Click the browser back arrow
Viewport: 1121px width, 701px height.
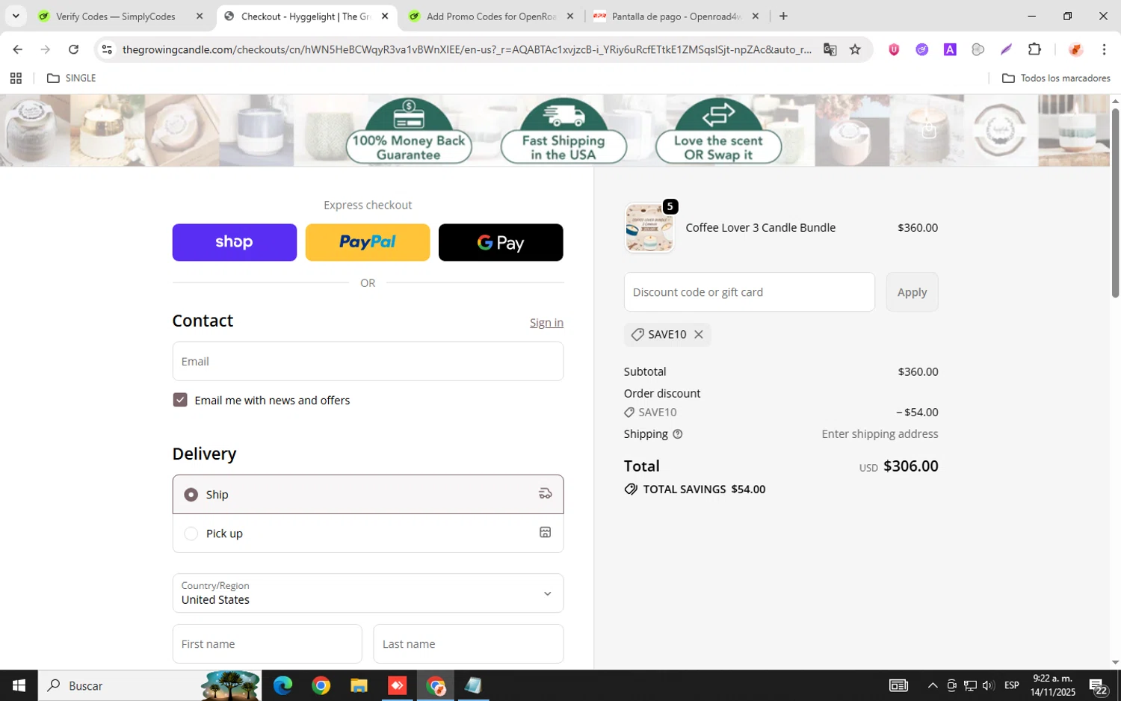(17, 49)
